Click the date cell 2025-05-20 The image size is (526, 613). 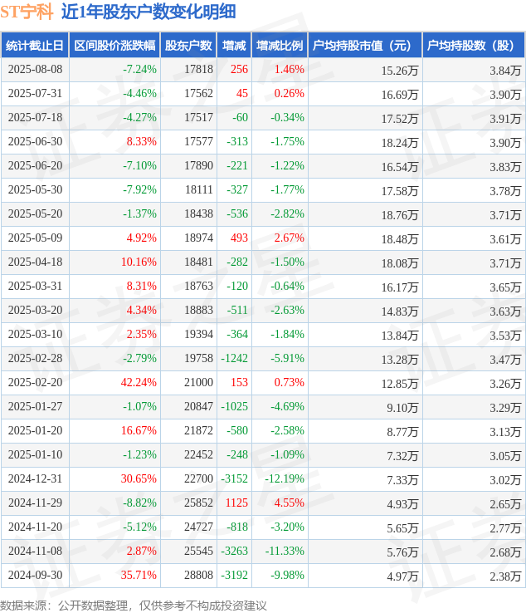[x=35, y=213]
